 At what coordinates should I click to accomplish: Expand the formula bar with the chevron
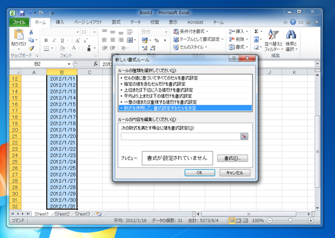[x=317, y=64]
